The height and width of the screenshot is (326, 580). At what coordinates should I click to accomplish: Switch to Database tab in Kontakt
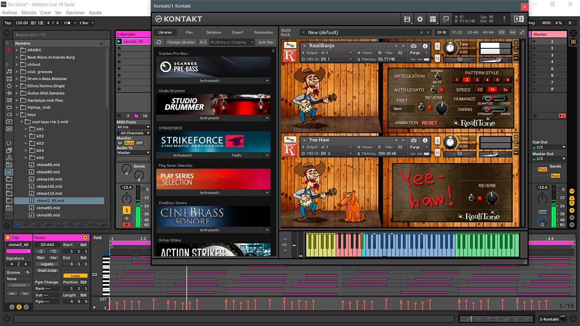[214, 32]
